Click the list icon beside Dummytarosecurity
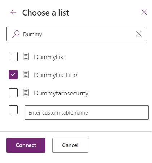Image resolution: width=152 pixels, height=163 pixels. [26, 93]
